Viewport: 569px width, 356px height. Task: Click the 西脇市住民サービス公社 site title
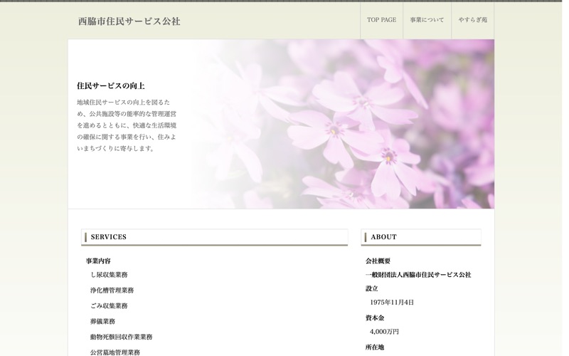click(x=129, y=21)
